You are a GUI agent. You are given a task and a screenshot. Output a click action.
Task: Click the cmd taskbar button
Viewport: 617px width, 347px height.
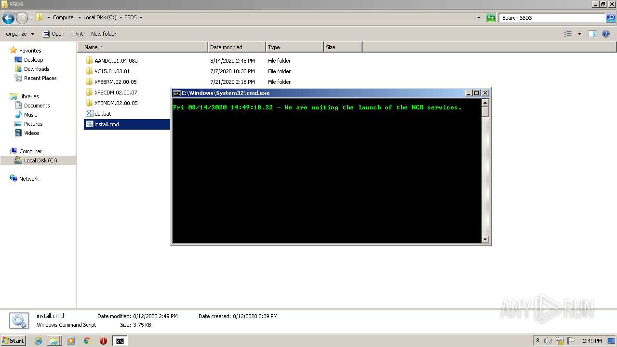[x=120, y=341]
